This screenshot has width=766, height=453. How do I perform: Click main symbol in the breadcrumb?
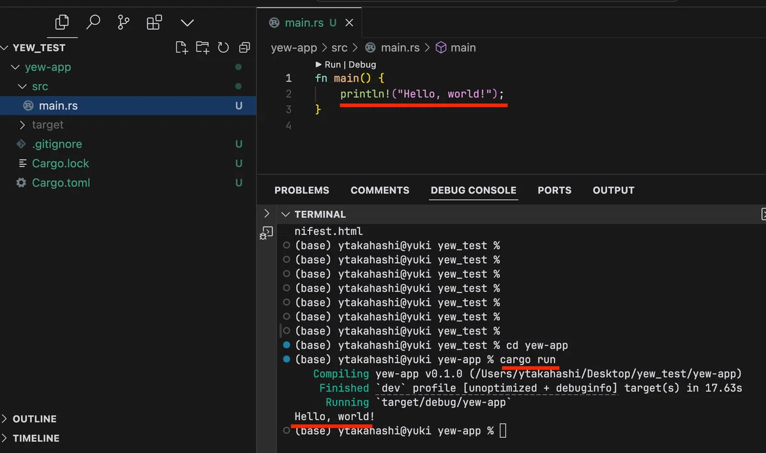tap(463, 48)
